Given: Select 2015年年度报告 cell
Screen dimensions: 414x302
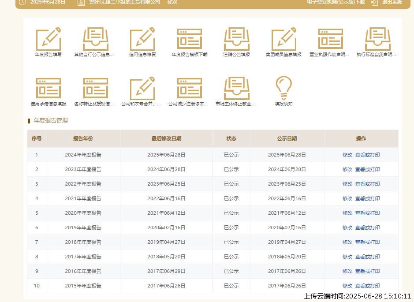Looking at the screenshot, I should 83,285.
